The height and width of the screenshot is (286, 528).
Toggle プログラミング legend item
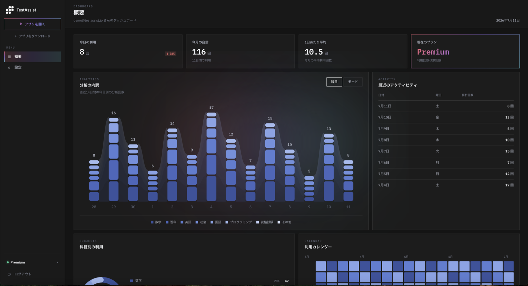[x=239, y=222]
